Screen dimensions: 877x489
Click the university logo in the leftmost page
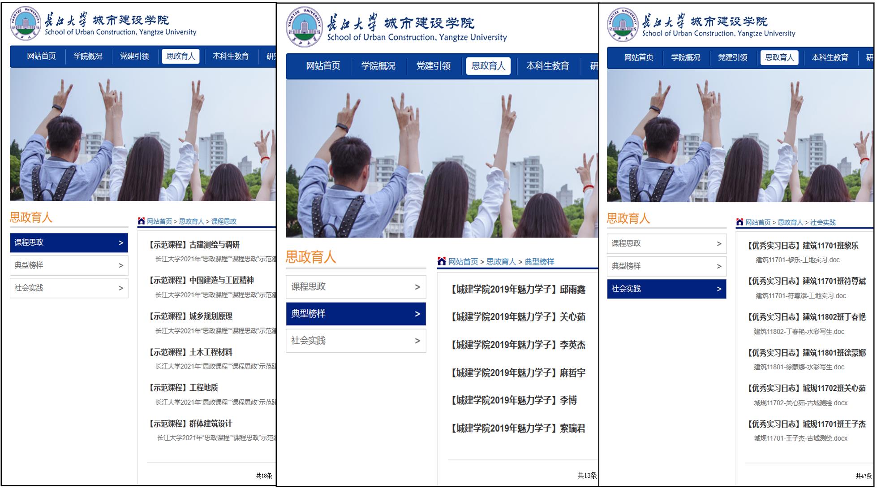coord(25,24)
